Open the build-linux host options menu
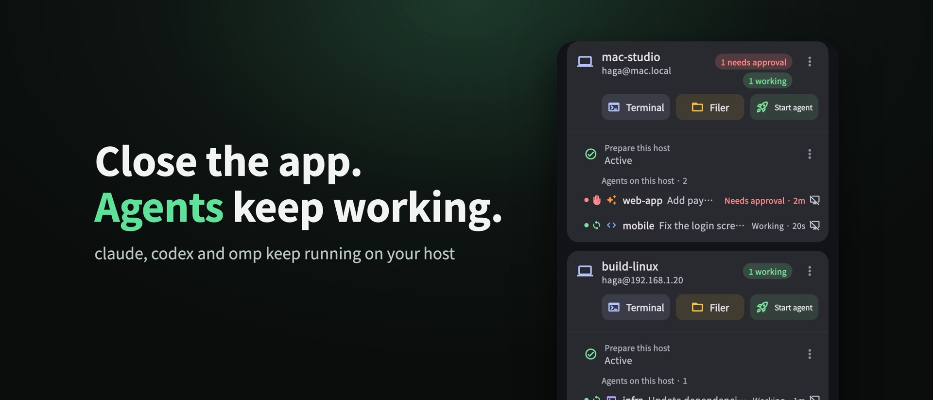This screenshot has width=933, height=400. [x=810, y=271]
